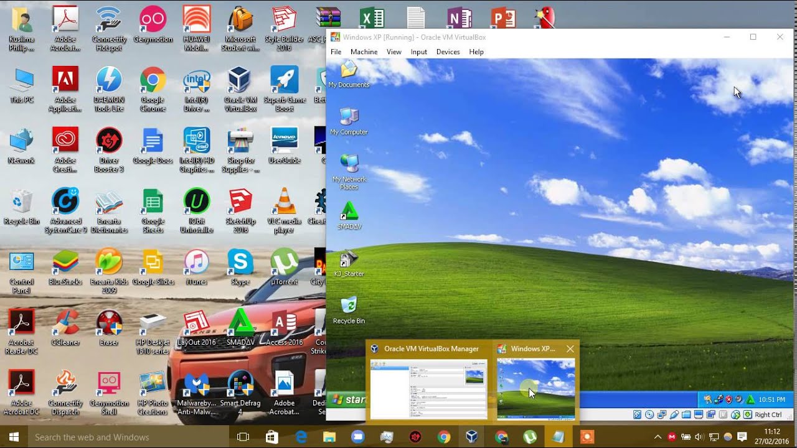Click VirtualBox display status icon
This screenshot has height=448, width=797.
coord(699,414)
